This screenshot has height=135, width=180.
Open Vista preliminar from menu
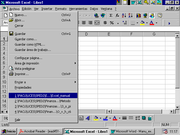pyautogui.click(x=43, y=69)
